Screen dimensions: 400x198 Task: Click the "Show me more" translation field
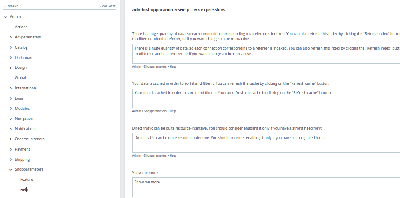click(x=266, y=187)
